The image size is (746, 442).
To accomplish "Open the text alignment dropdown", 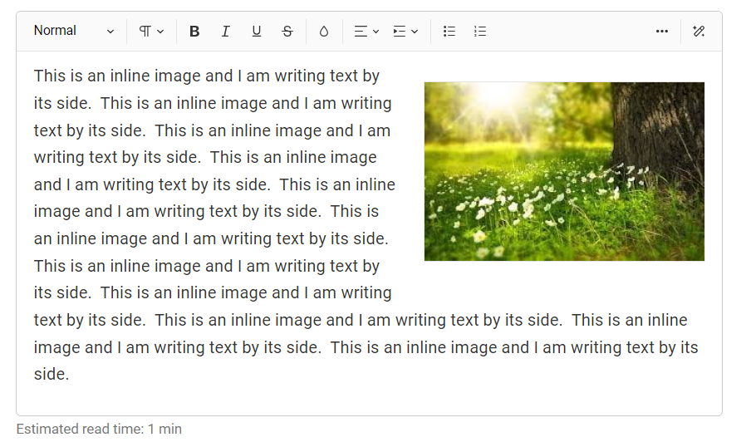I will coord(366,32).
